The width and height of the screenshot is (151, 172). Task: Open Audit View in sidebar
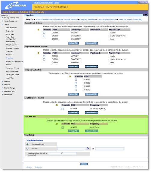pos(10,78)
